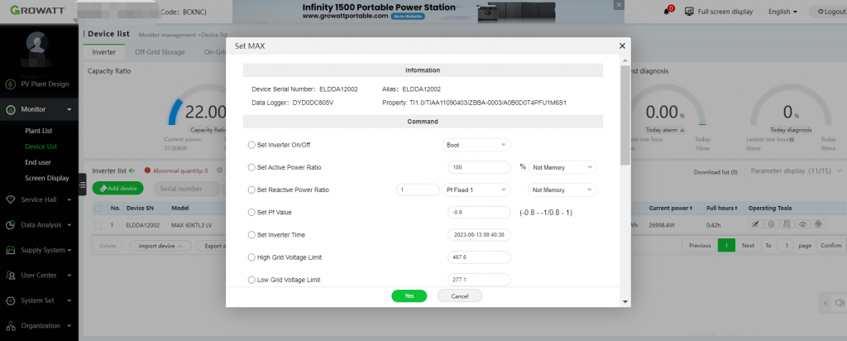Tick the checkbox for row ELDDA12002

click(98, 225)
